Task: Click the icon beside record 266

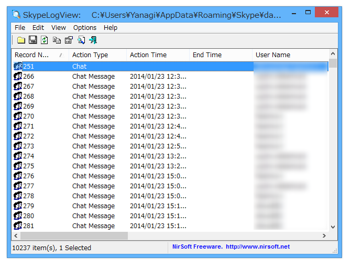Action: 18,76
